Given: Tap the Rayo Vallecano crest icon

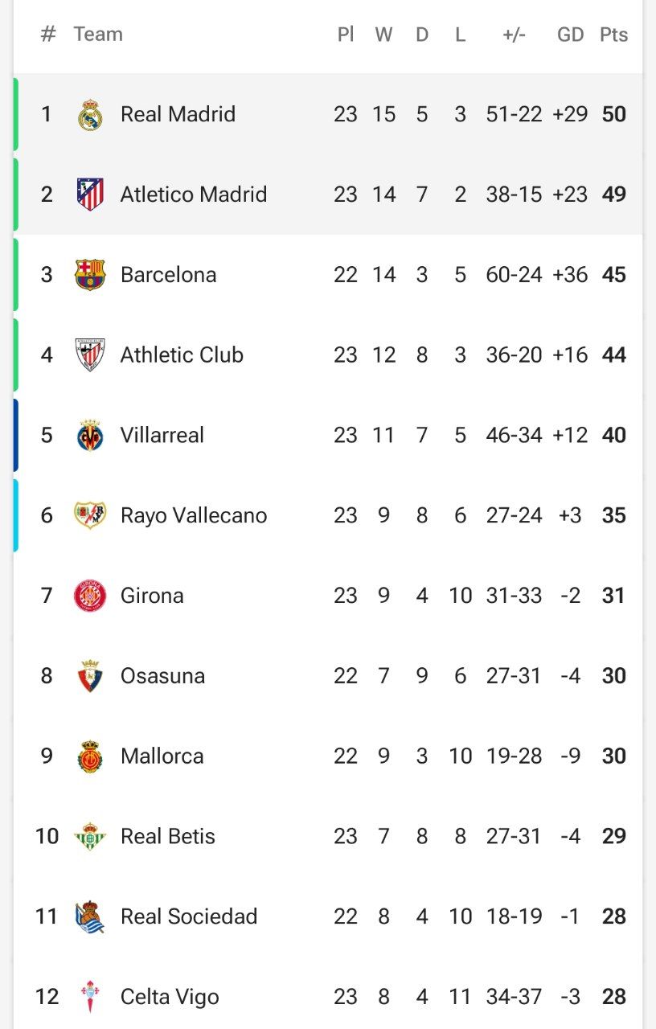Looking at the screenshot, I should tap(90, 515).
